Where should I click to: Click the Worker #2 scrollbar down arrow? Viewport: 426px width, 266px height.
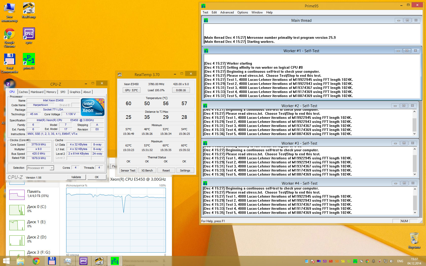click(x=415, y=134)
